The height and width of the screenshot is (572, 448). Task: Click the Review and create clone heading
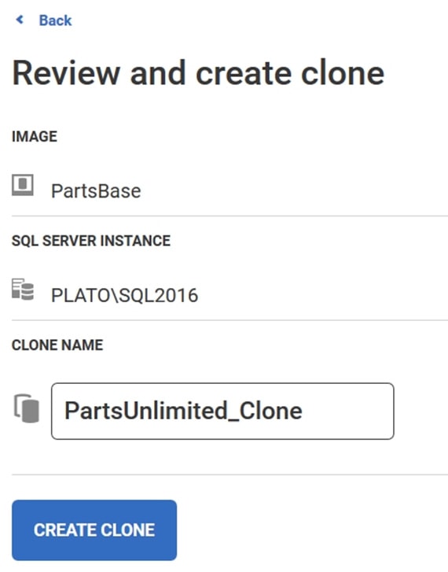(x=198, y=74)
